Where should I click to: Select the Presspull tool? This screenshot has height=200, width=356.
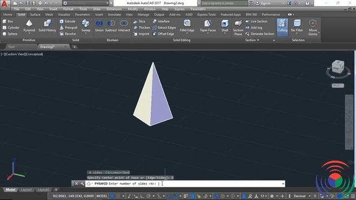coord(68,28)
